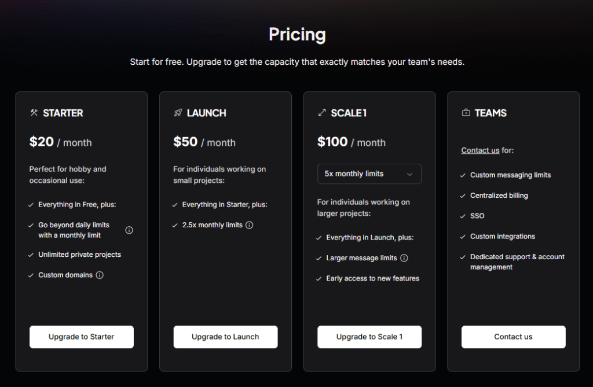Image resolution: width=593 pixels, height=387 pixels.
Task: Click info icon next to monthly limit
Action: pos(129,230)
